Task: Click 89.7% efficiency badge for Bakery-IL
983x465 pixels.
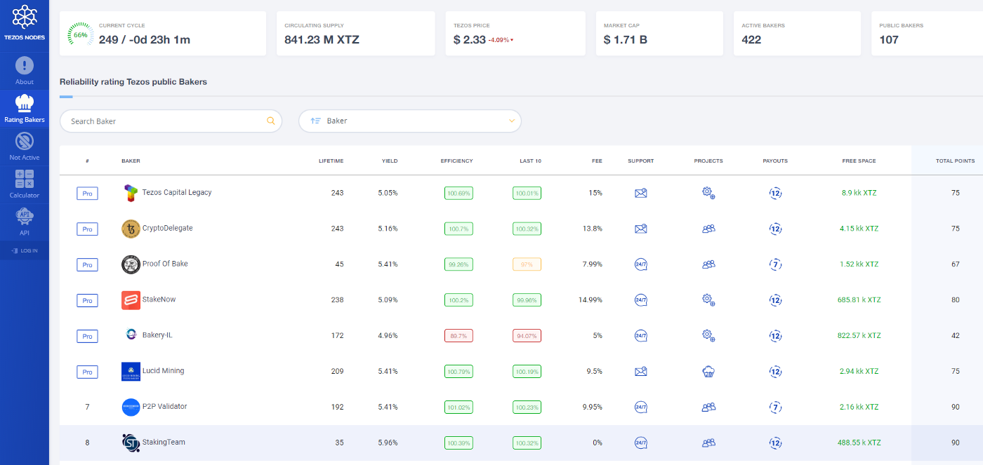Action: click(458, 336)
